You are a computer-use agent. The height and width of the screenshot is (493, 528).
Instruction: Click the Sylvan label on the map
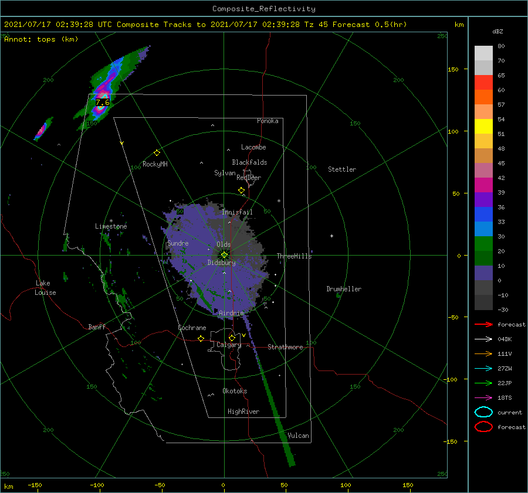tap(225, 173)
